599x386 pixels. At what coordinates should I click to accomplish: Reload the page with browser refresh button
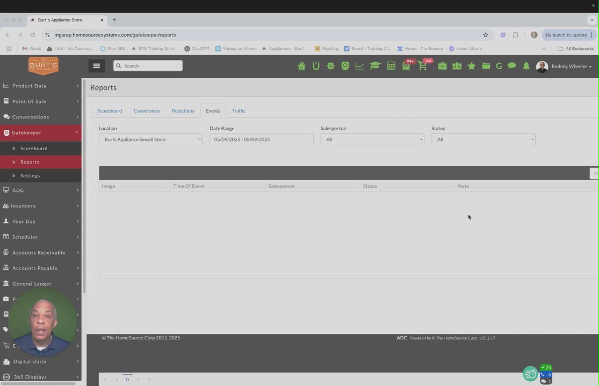click(x=32, y=35)
